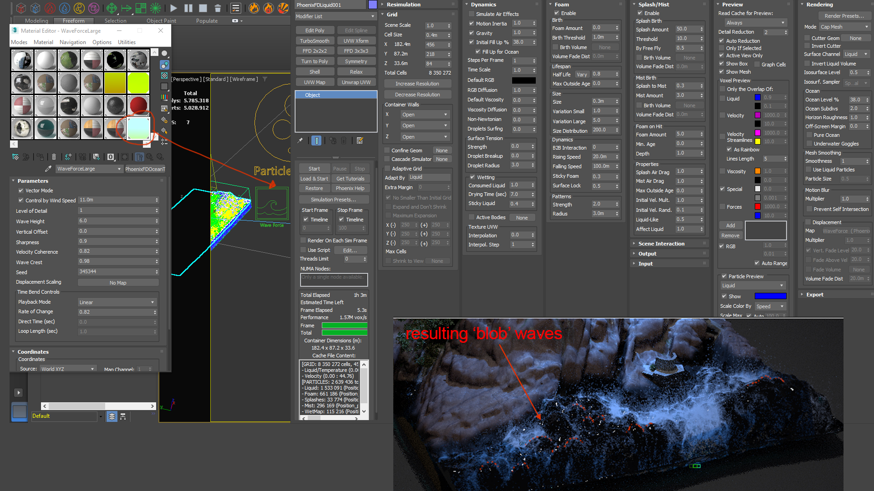Open the Navigation menu in Material Editor
This screenshot has height=491, width=874.
coord(72,42)
